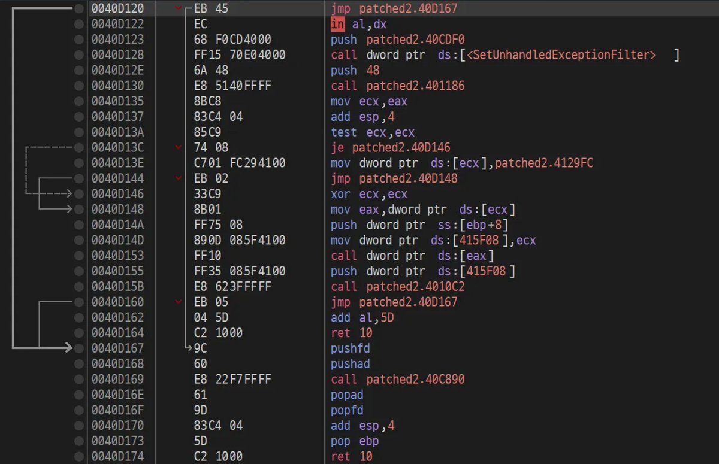Select address 0040D123
This screenshot has width=719, height=464.
click(118, 40)
